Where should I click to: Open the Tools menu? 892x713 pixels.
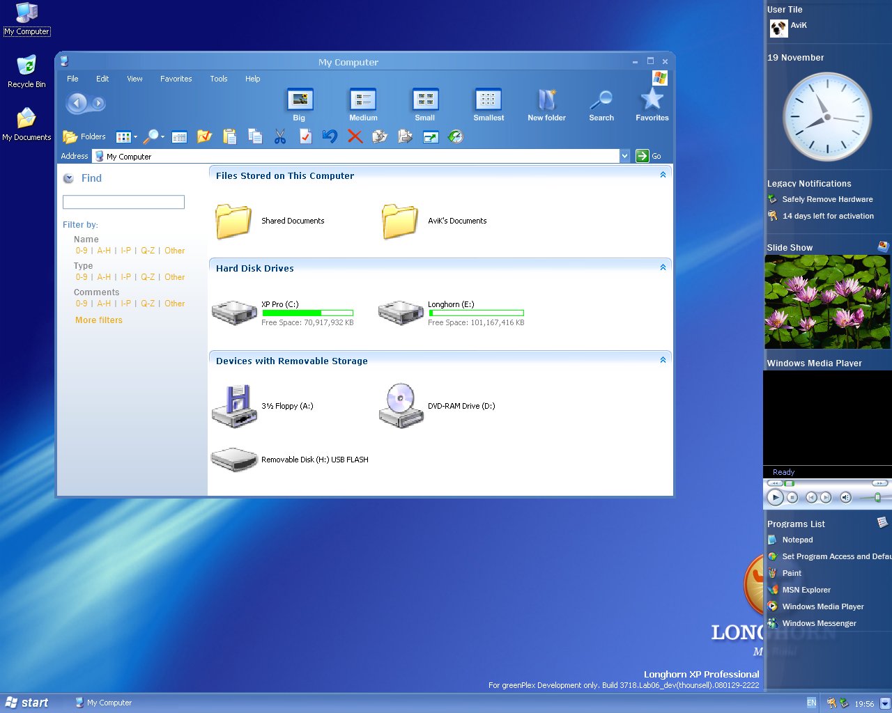pos(219,79)
